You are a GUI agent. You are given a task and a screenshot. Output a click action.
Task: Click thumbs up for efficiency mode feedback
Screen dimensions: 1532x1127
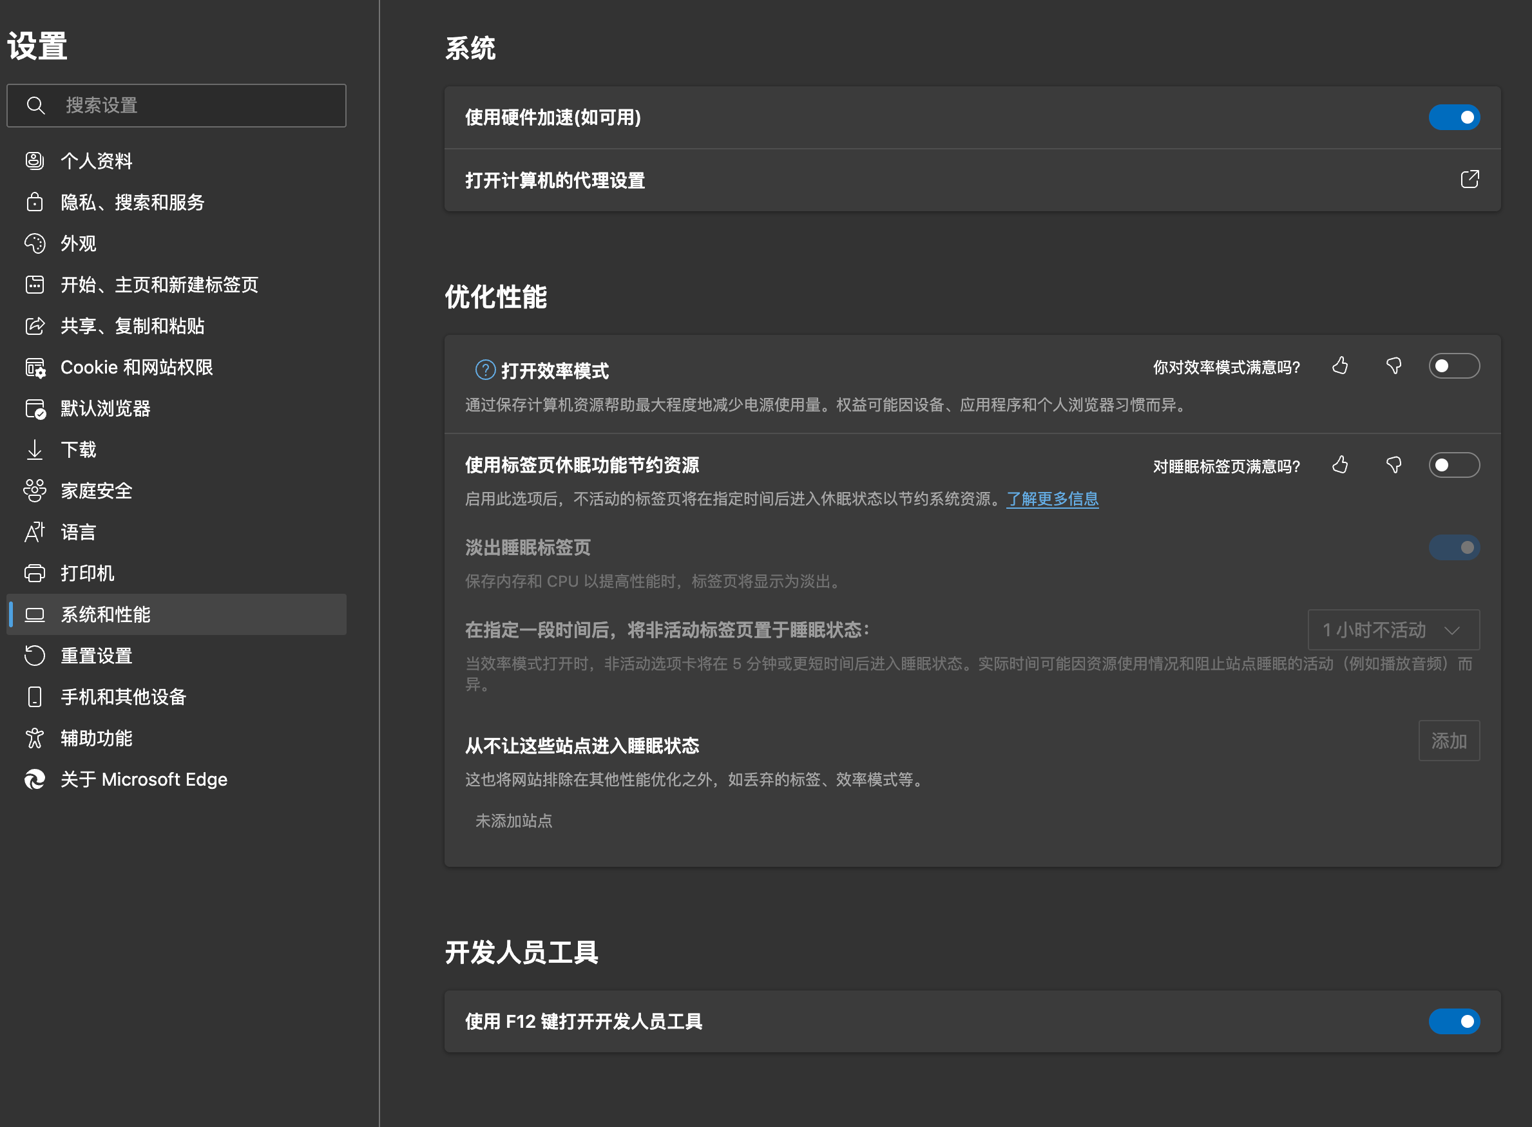pos(1340,366)
